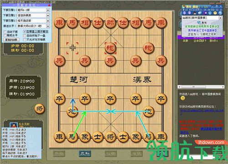Screen dimensions: 228x164
Task: Open the 下棋引擎1 dropdown arrow
Action: (48, 10)
